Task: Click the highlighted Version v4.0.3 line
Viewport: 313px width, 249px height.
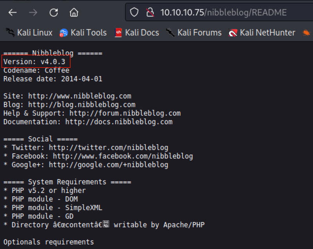Action: [x=34, y=62]
